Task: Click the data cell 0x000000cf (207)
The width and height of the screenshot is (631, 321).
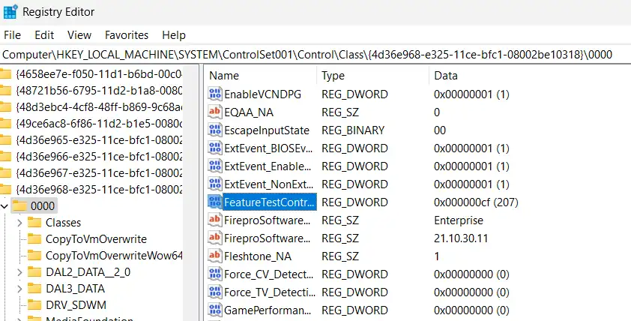Action: tap(476, 202)
